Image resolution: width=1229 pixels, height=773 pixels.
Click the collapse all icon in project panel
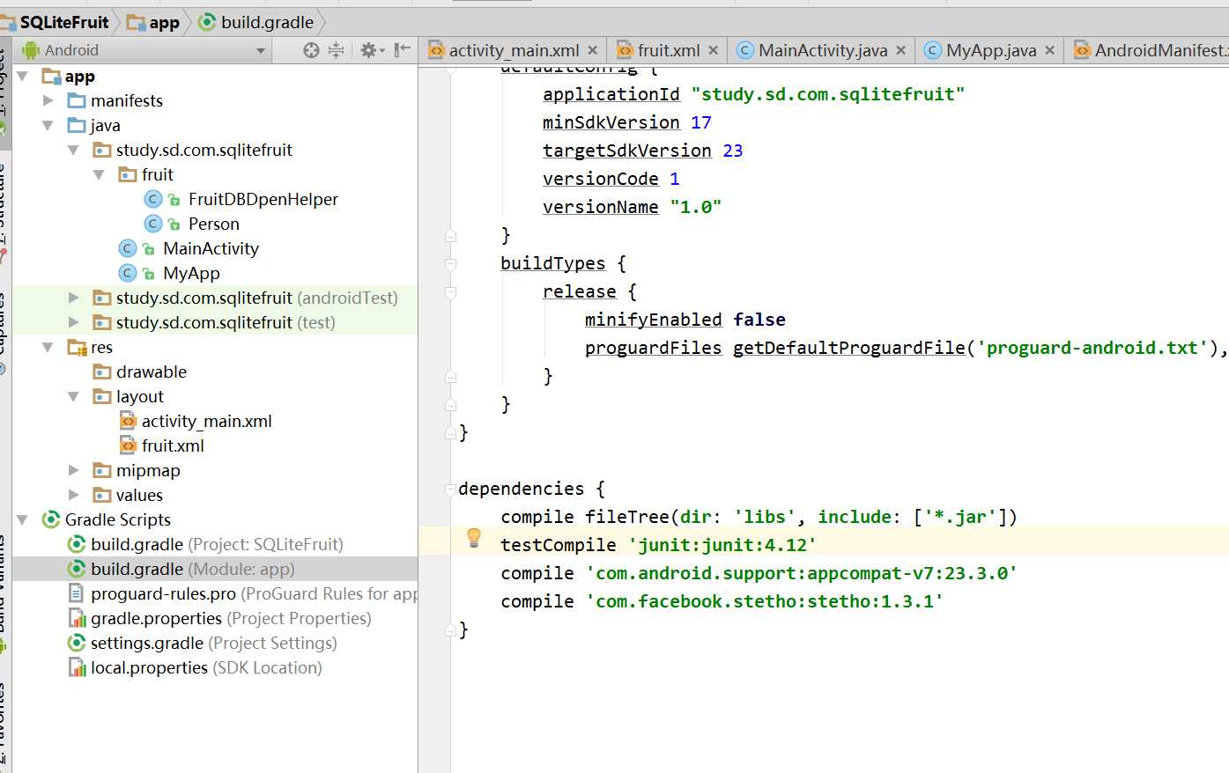[x=336, y=50]
